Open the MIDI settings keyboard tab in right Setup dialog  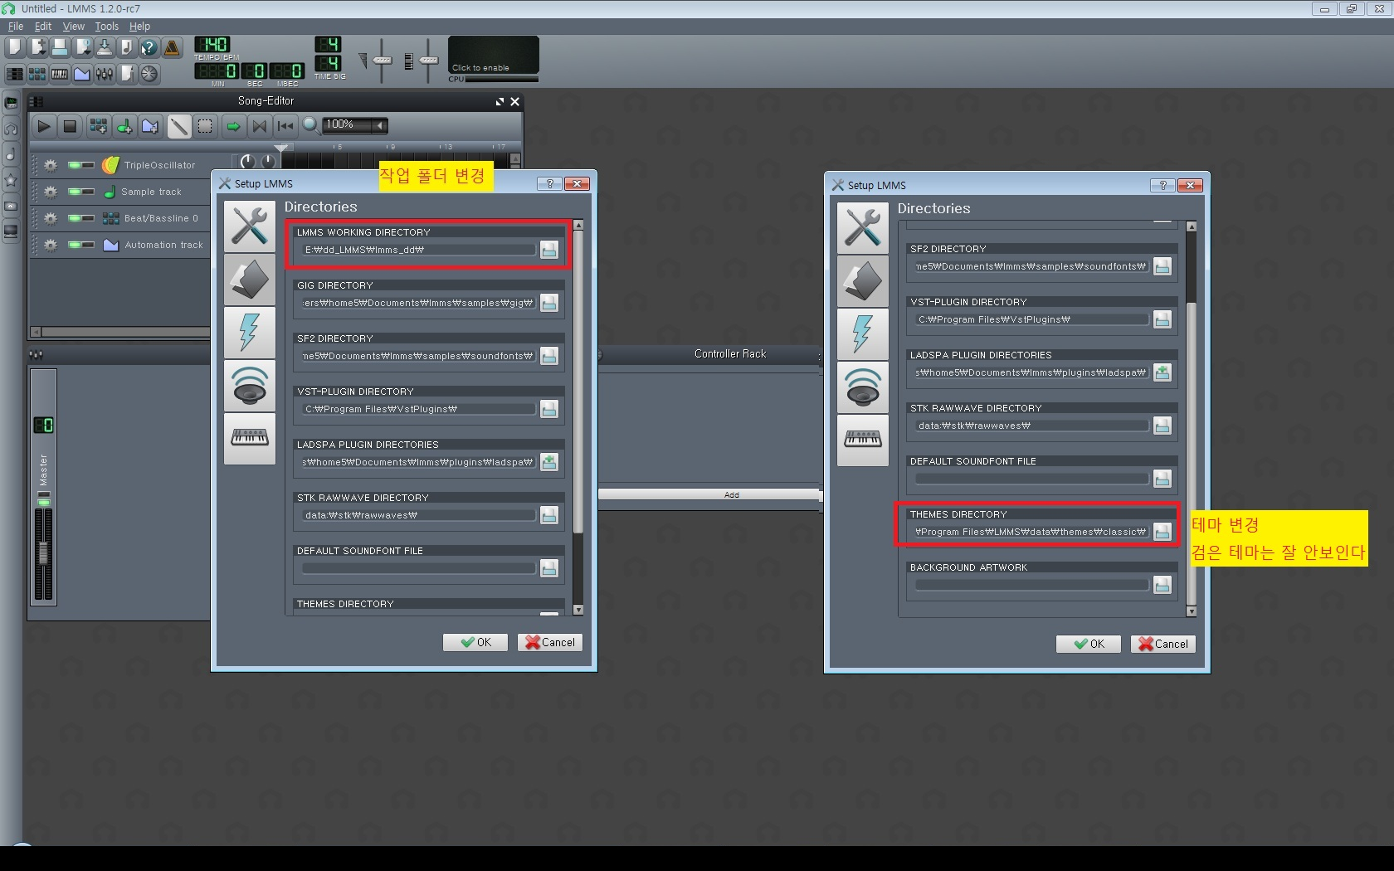click(x=863, y=440)
